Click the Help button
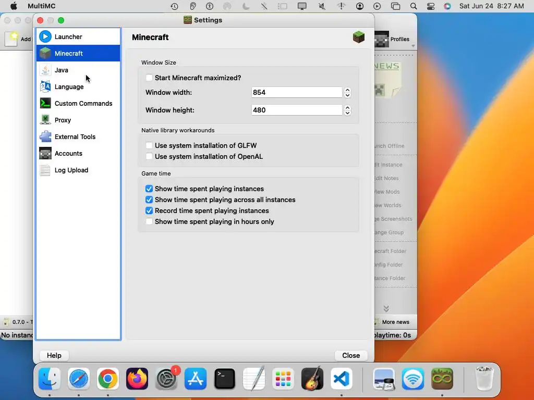Screen dimensions: 534x400 (54, 355)
